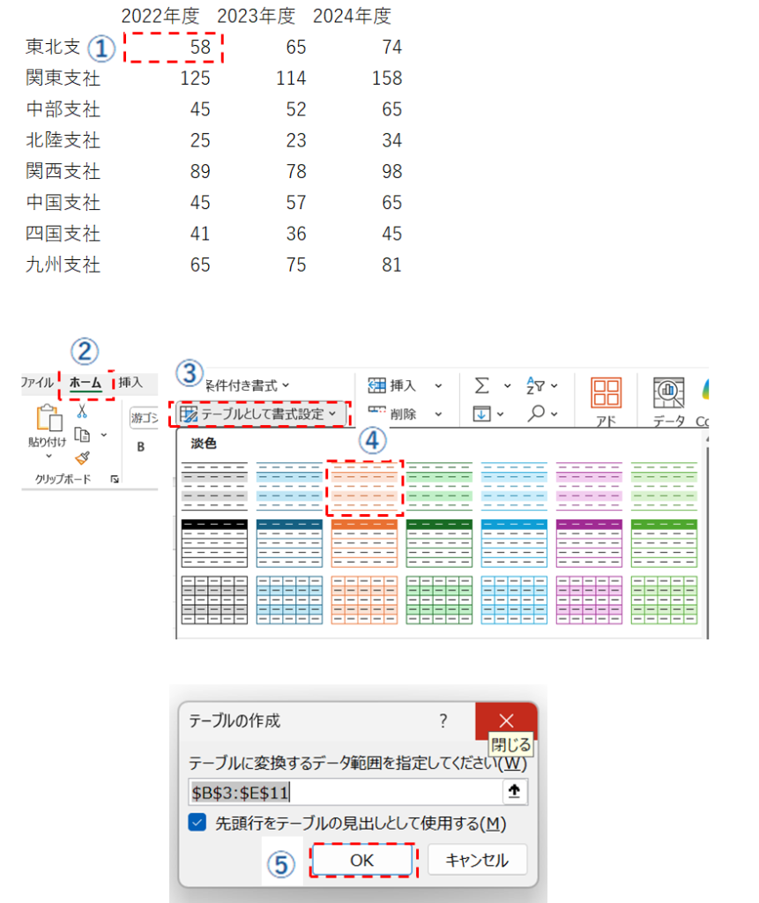Open the 挿入 ribbon tab
Screen dimensions: 759x903
click(130, 383)
